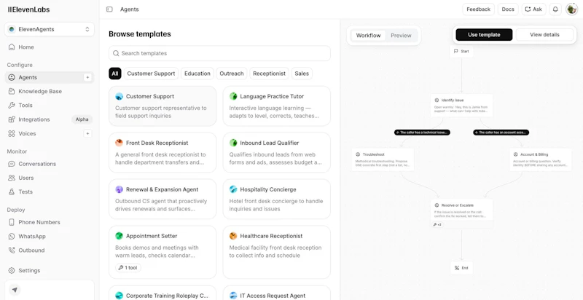Image resolution: width=583 pixels, height=300 pixels.
Task: Open the user profile avatar
Action: (571, 9)
